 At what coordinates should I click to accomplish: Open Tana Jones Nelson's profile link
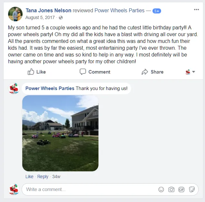click(x=48, y=10)
